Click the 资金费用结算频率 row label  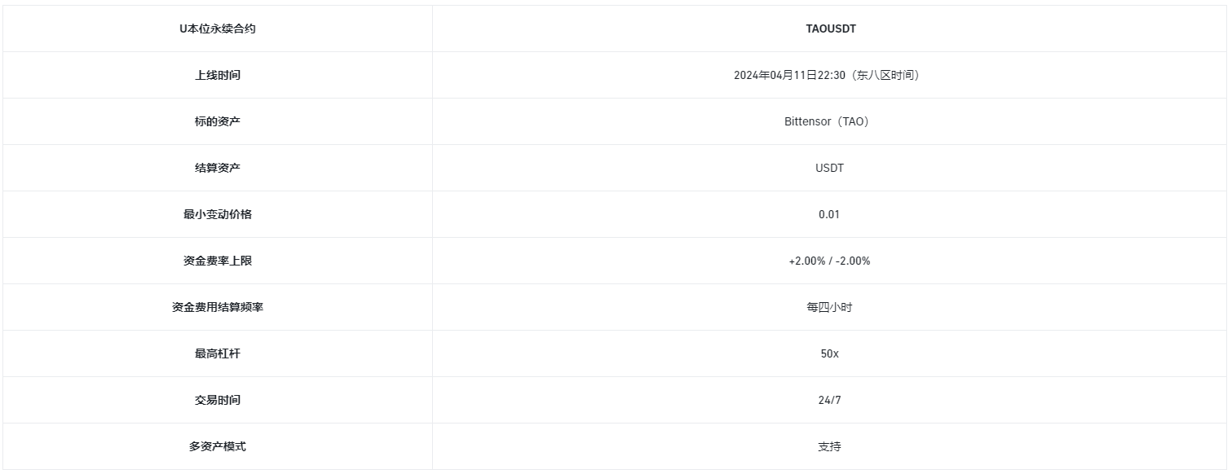(x=217, y=307)
